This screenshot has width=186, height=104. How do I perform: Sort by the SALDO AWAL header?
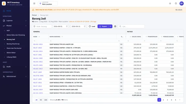click(x=136, y=37)
